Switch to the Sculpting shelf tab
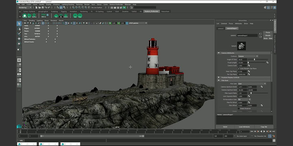The height and width of the screenshot is (146, 293). coord(54,11)
